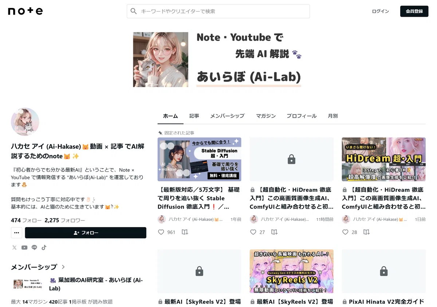Select the プロフィール tab
Screen dimensions: 437x307
pos(302,116)
